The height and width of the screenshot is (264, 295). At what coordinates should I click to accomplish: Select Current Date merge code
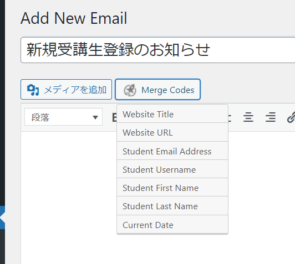pyautogui.click(x=172, y=224)
